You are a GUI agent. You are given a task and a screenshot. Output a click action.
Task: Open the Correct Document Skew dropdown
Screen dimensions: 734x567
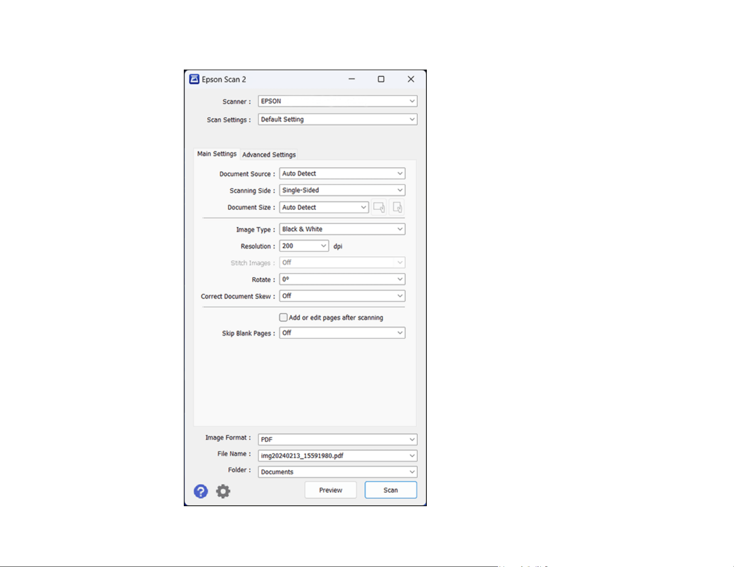342,296
